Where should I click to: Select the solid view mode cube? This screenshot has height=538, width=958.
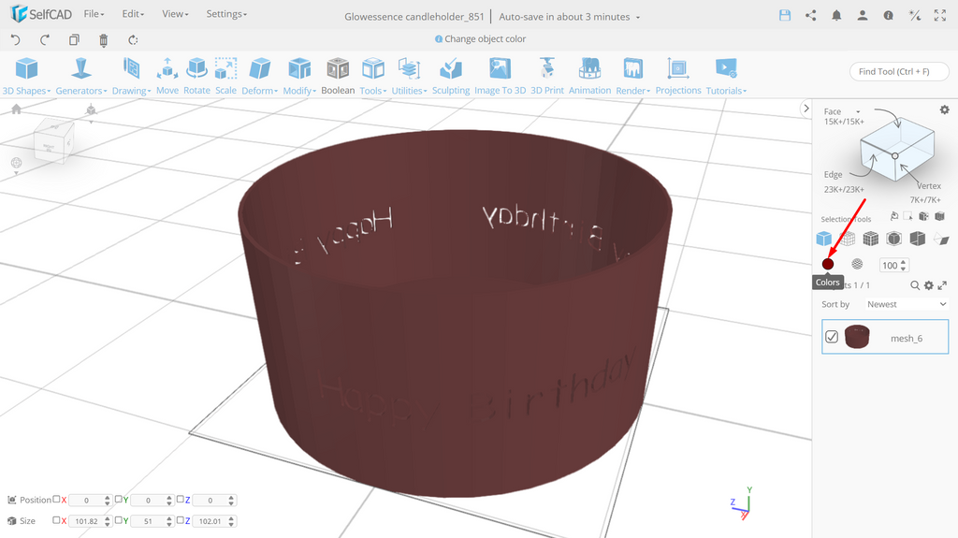tap(823, 239)
